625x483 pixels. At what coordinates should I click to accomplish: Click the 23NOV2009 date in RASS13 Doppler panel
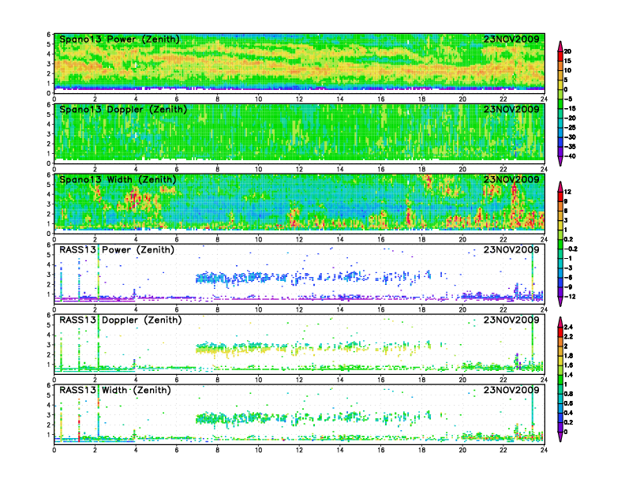click(511, 320)
